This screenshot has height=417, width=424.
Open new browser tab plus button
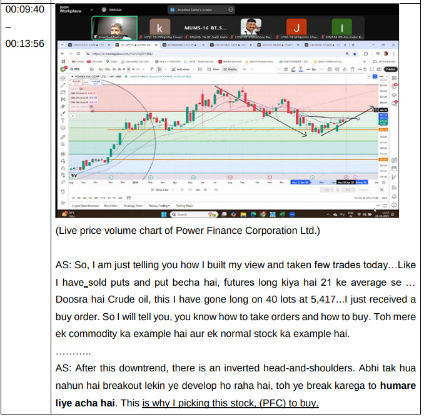click(x=353, y=45)
